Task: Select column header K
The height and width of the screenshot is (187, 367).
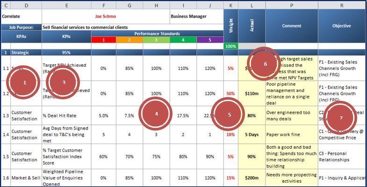Action: pyautogui.click(x=231, y=6)
